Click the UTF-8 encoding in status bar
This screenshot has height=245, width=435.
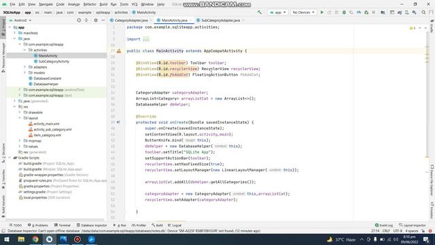tap(398, 231)
